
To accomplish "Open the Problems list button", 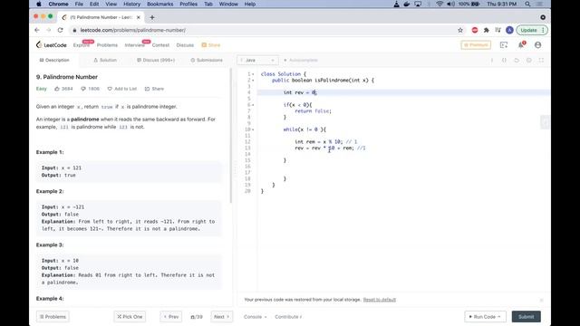I will point(53,317).
